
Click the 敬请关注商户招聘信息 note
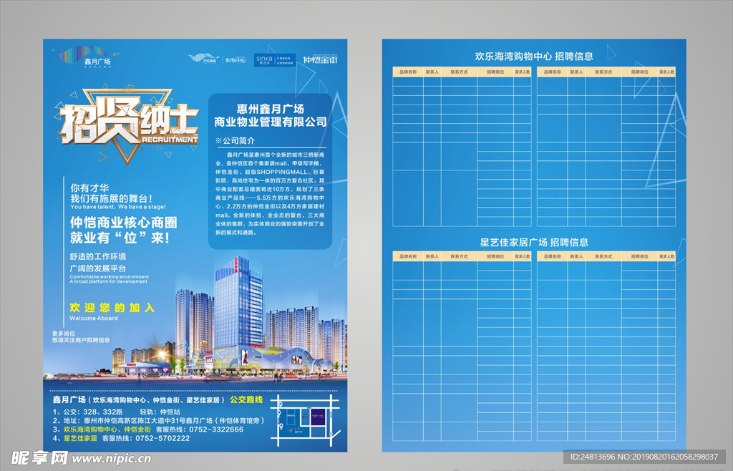click(81, 340)
